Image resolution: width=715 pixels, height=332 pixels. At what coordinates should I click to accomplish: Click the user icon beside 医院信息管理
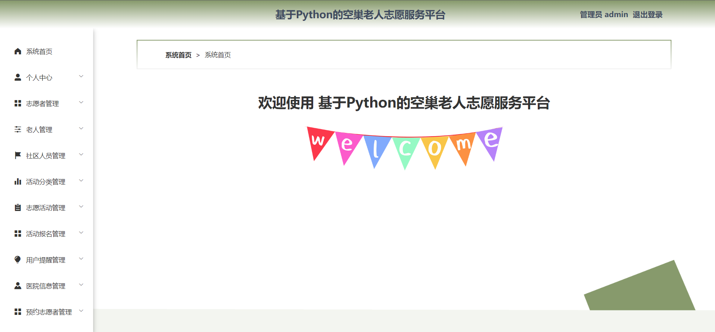18,285
